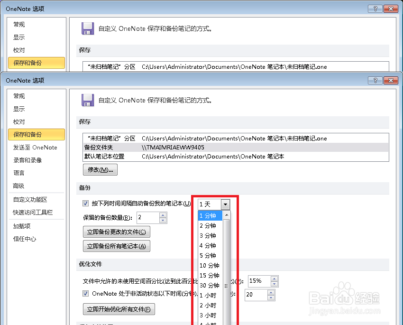Select 15 分钟 from the interval list
Image resolution: width=403 pixels, height=325 pixels.
point(210,276)
